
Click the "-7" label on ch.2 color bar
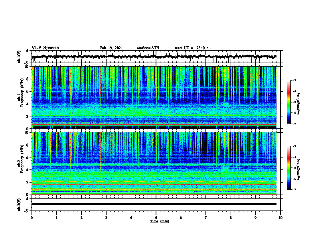294,189
